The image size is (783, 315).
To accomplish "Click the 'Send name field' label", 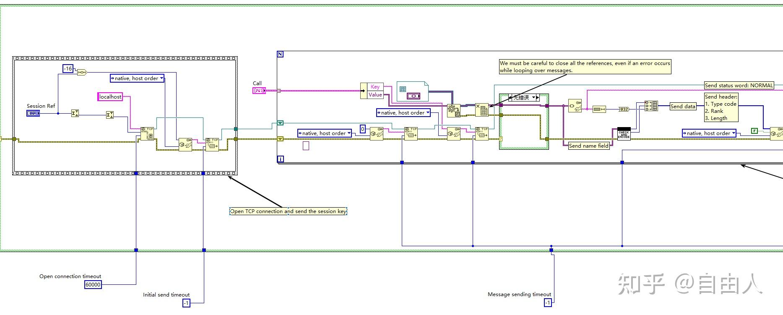I will click(589, 146).
